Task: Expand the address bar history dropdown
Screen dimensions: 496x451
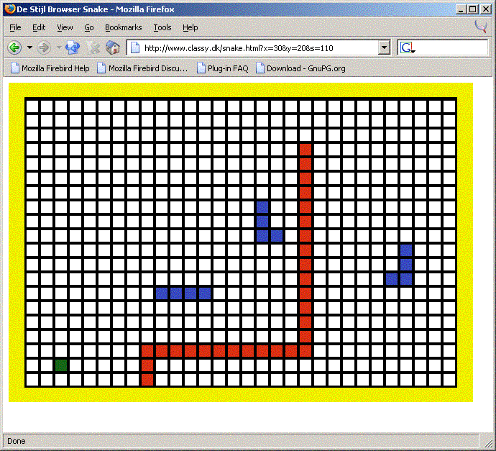Action: 384,47
